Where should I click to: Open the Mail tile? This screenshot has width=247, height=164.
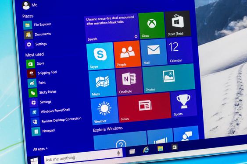[x=154, y=52]
